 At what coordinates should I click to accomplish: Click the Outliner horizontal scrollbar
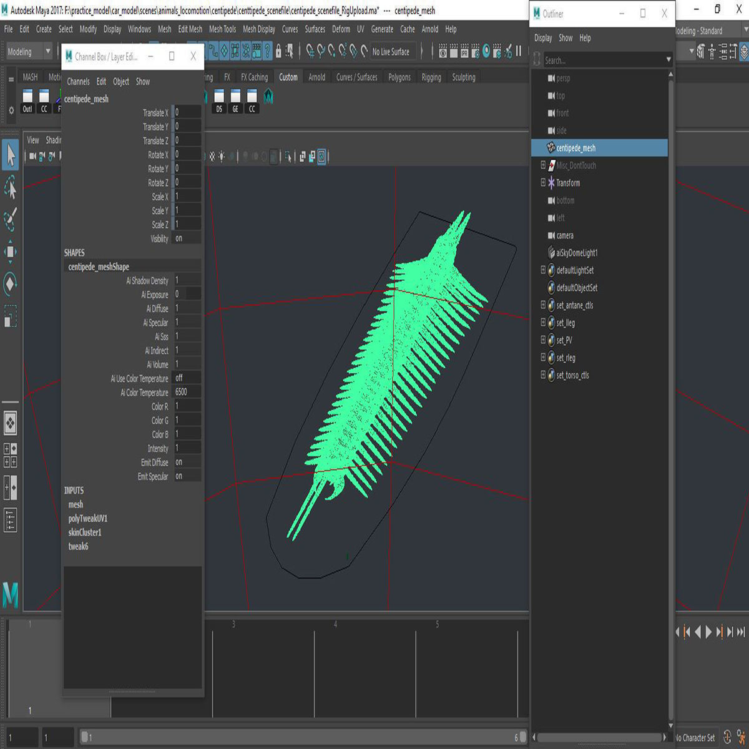pyautogui.click(x=600, y=737)
